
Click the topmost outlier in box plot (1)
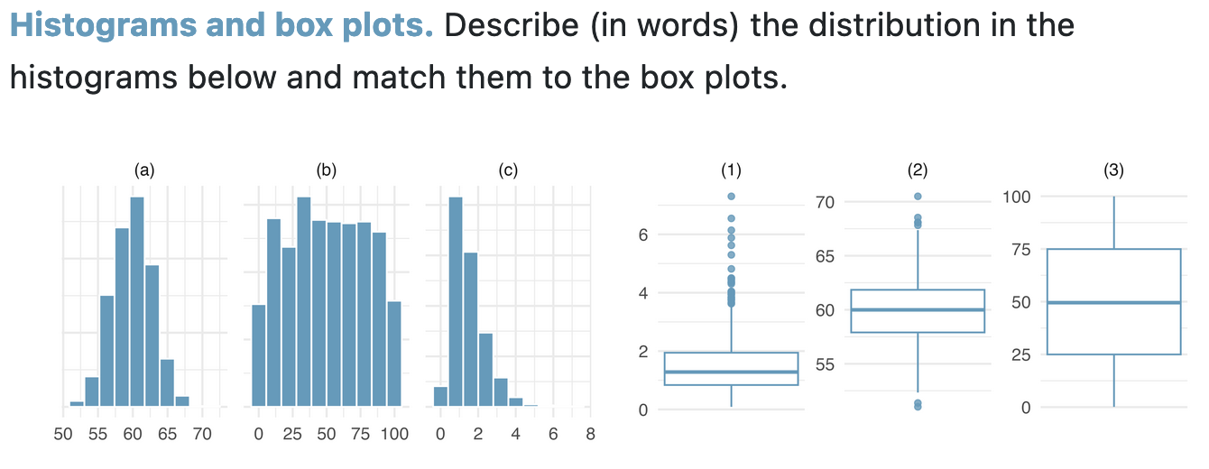point(731,196)
